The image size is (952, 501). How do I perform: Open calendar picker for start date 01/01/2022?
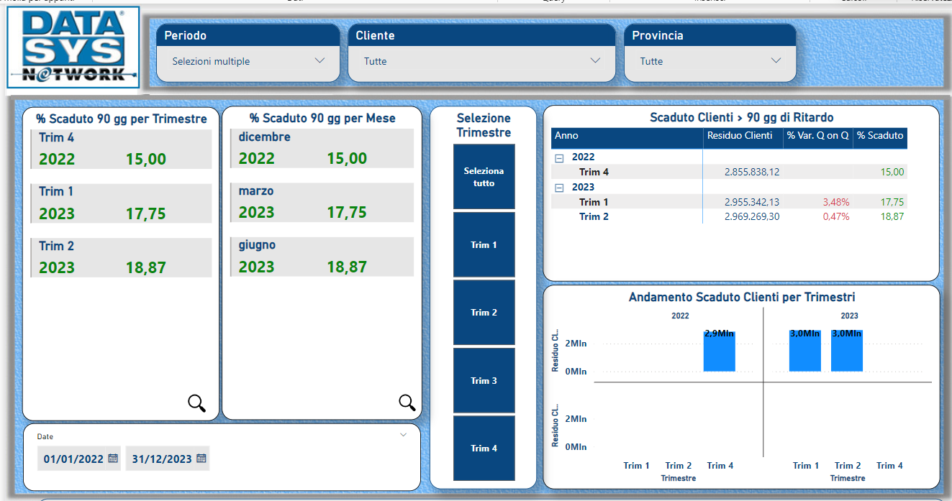(x=113, y=459)
